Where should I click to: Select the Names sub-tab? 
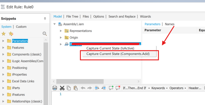coord(169,24)
